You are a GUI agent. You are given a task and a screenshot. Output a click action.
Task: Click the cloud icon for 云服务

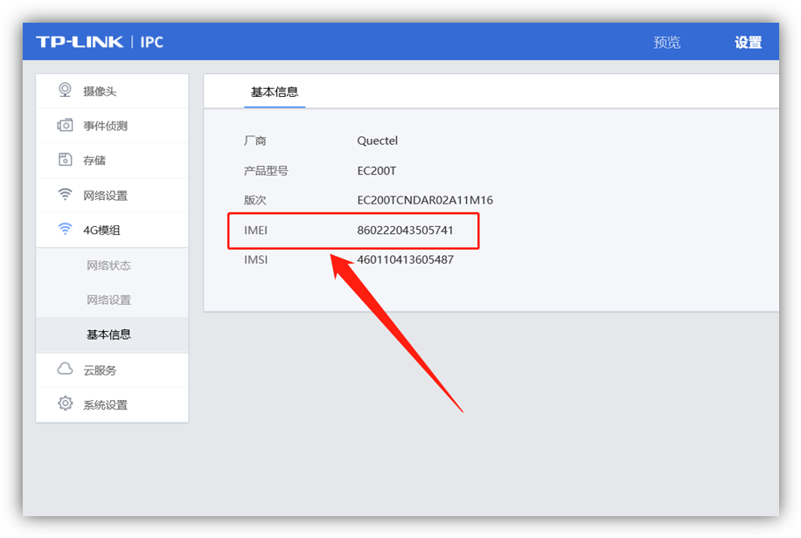click(x=65, y=369)
